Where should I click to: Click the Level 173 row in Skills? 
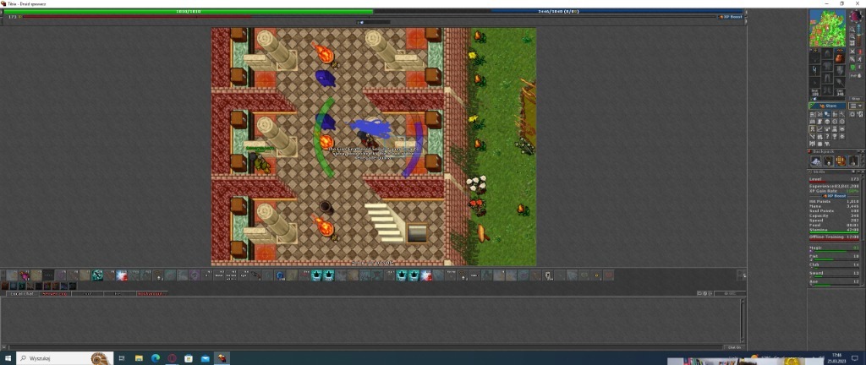click(834, 179)
